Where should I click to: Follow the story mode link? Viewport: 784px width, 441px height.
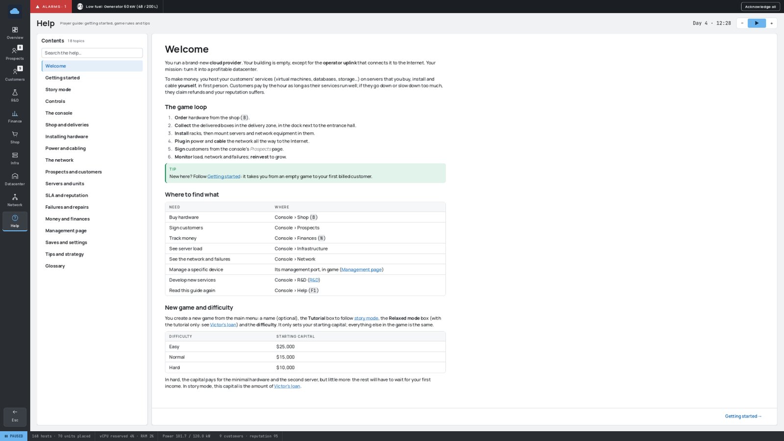pyautogui.click(x=366, y=318)
